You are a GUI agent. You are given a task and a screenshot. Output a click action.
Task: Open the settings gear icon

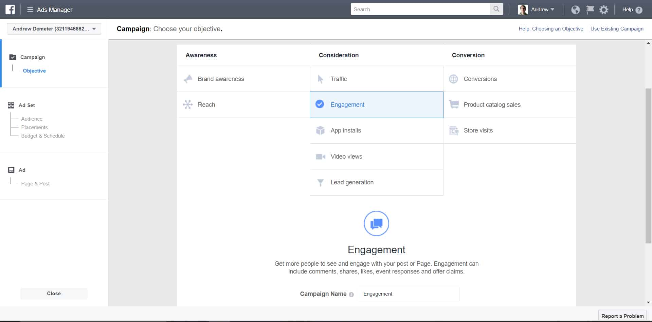pos(604,9)
